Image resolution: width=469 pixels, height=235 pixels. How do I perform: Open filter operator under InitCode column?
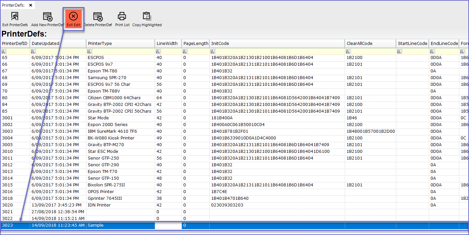[213, 51]
